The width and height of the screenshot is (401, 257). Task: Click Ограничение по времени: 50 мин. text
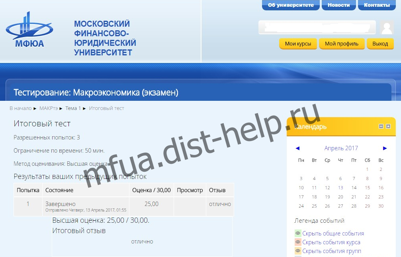point(59,151)
